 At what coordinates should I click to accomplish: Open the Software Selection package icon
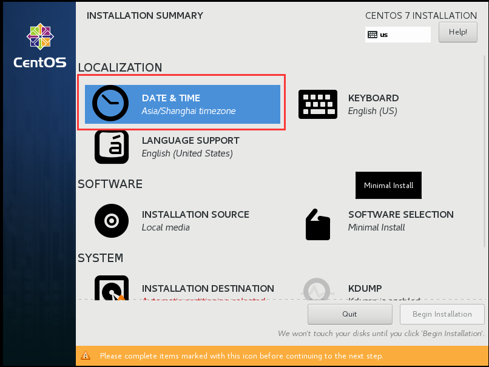tap(318, 224)
